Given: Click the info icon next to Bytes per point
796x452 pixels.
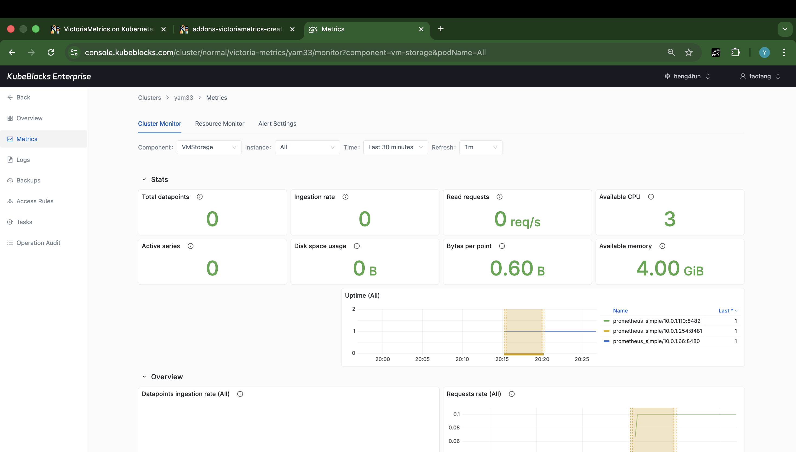Looking at the screenshot, I should 502,246.
